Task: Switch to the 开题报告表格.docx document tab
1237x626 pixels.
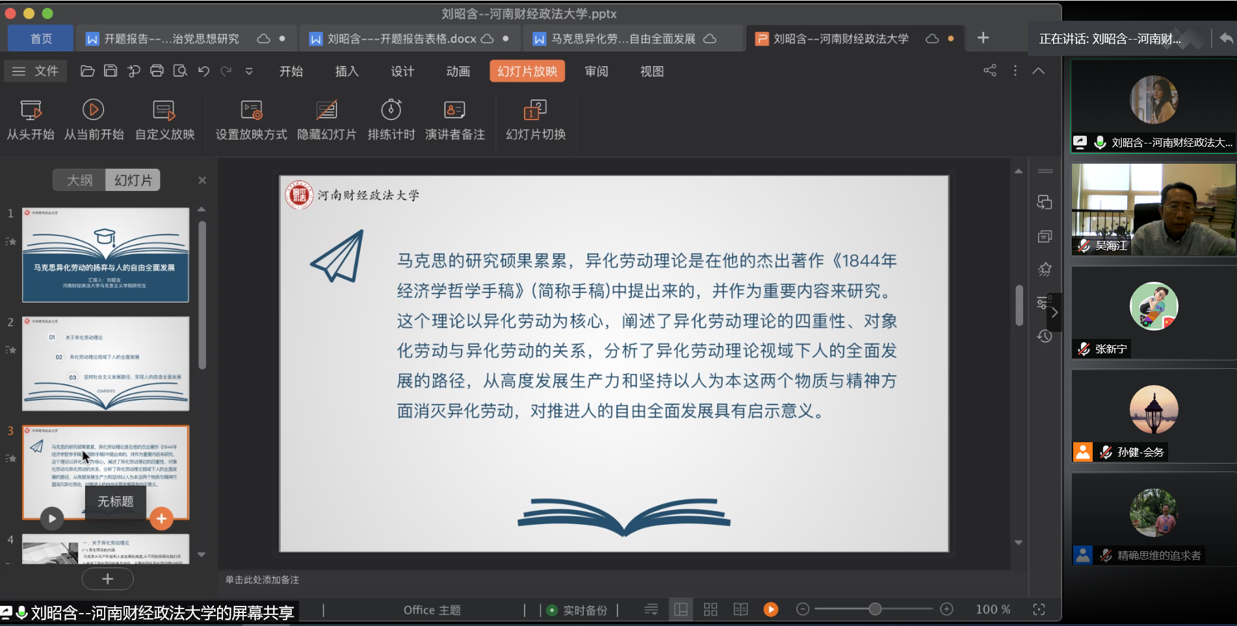Action: click(410, 39)
